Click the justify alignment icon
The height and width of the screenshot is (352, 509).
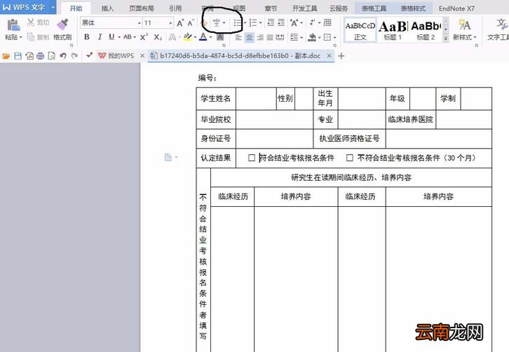[270, 37]
